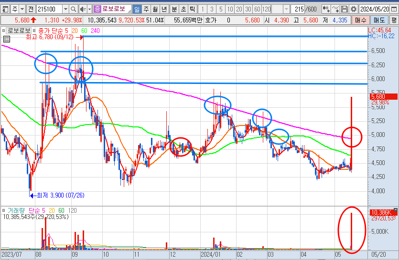Click the 4,335 low price value
399x260 pixels.
340,20
